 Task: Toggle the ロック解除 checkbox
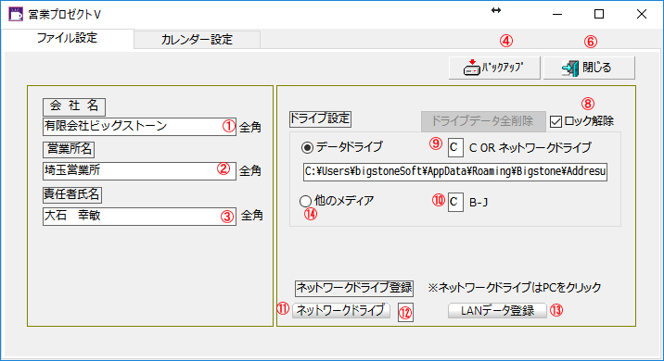pos(555,122)
